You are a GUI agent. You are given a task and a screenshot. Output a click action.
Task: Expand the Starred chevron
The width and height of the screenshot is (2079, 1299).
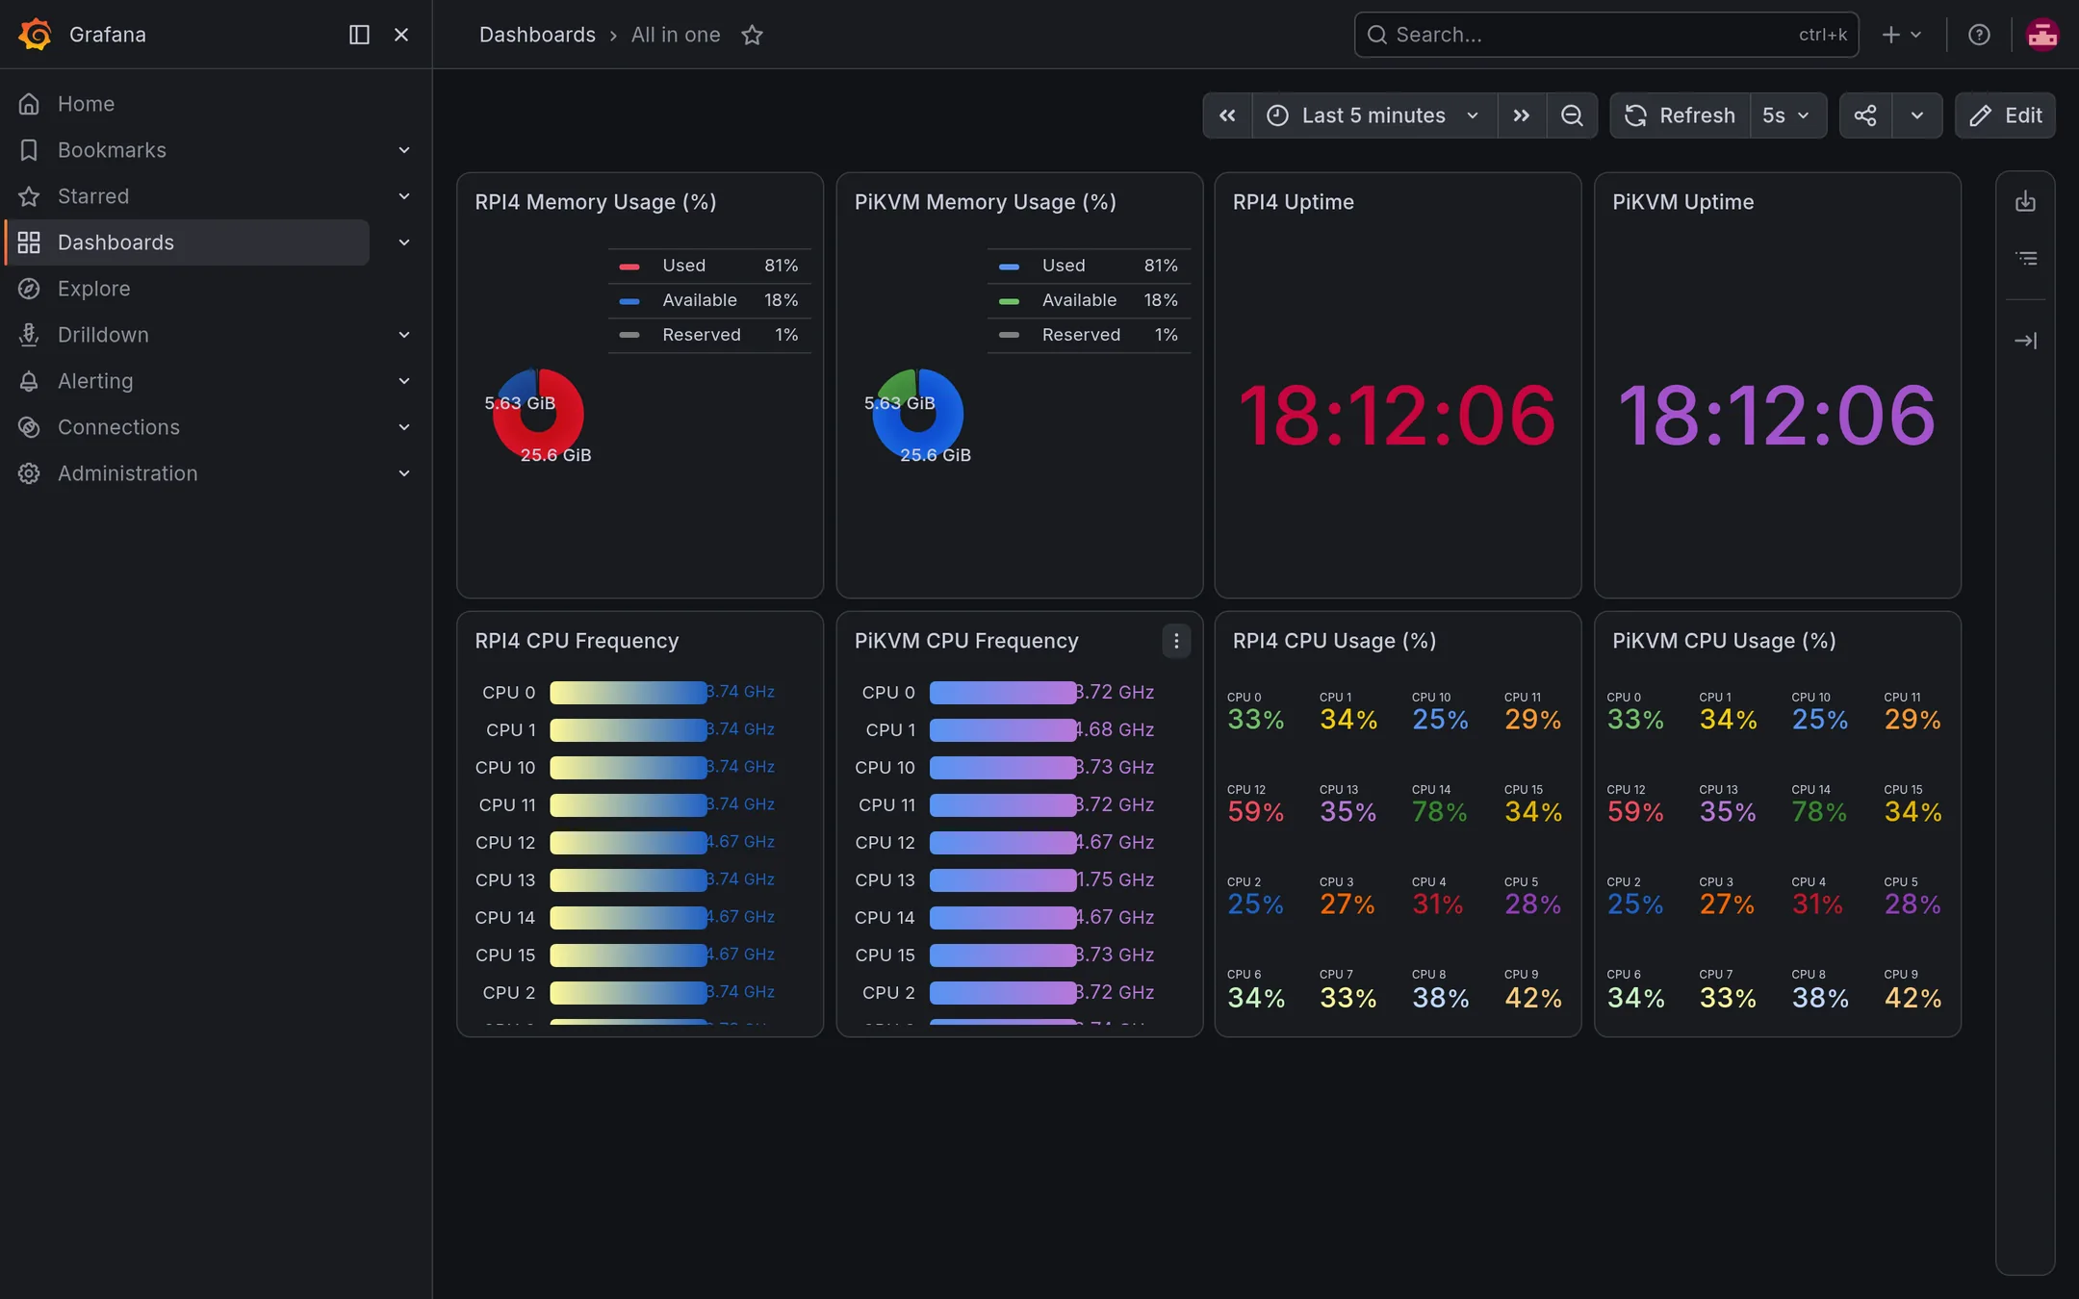pos(404,196)
